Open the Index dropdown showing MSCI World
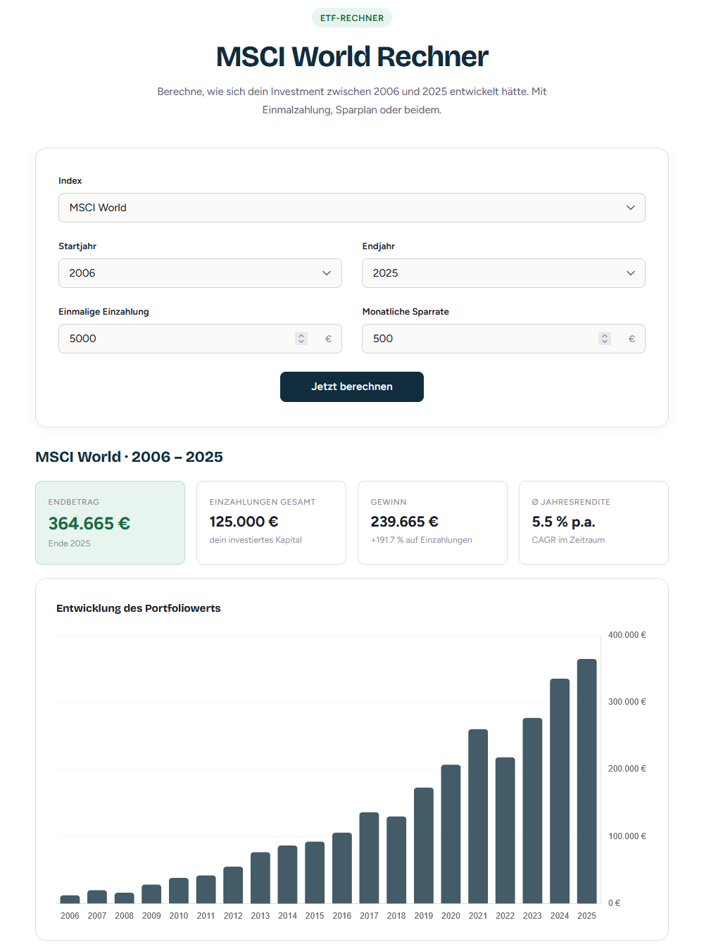 tap(351, 208)
